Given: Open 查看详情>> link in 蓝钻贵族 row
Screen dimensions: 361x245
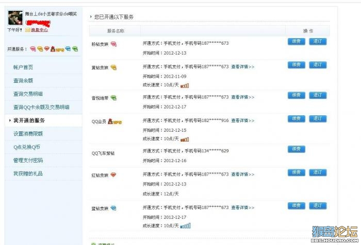Looking at the screenshot, I should click(x=243, y=208).
